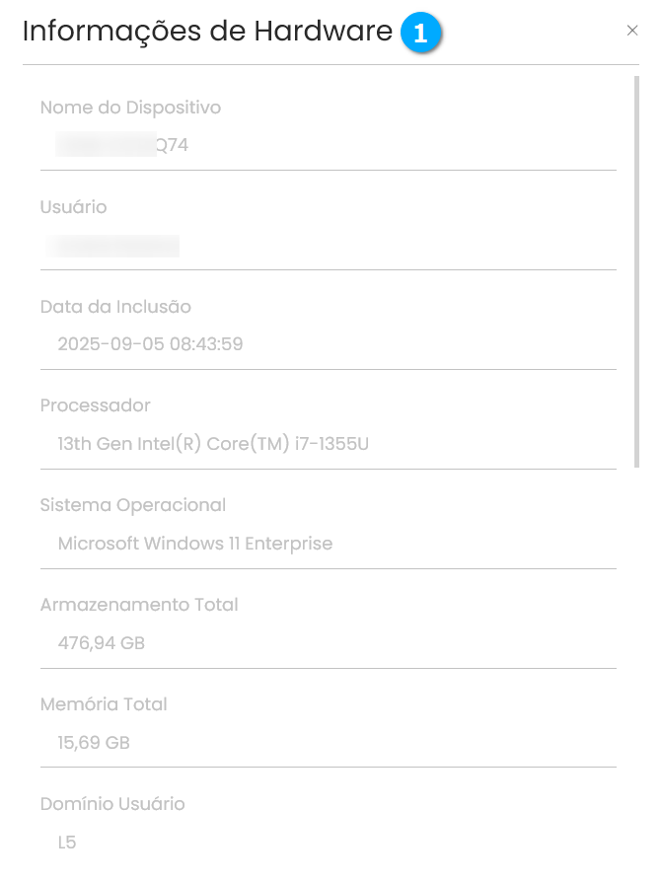Click the Domínio Usuário value L5

coord(67,843)
